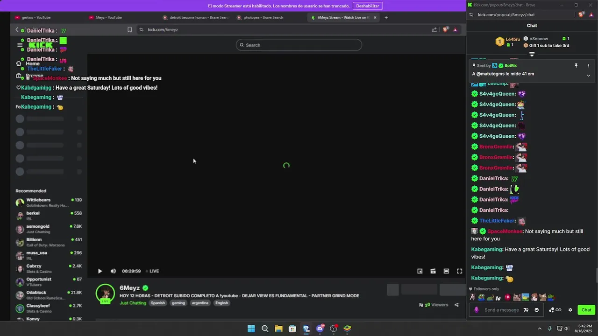Open berkel recommended channel

(49, 216)
